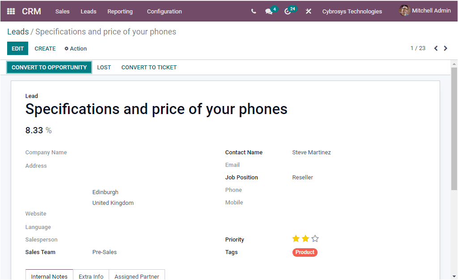The height and width of the screenshot is (280, 458).
Task: Go to the next record with the right arrow
Action: pos(445,48)
